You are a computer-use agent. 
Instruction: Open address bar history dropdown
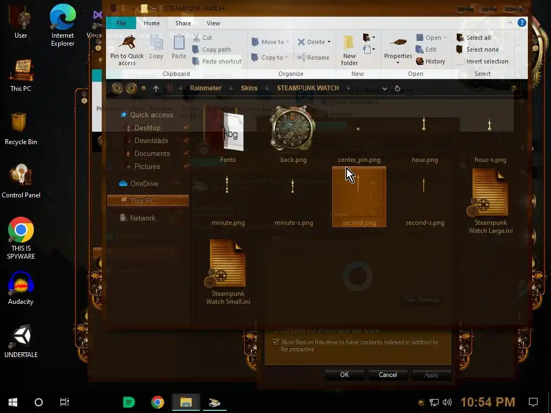pos(384,89)
